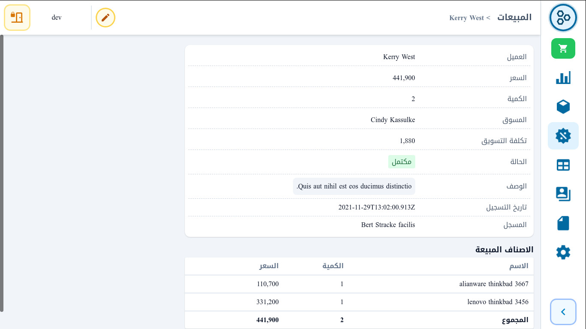Click the price value 441,900 in details

(x=404, y=78)
